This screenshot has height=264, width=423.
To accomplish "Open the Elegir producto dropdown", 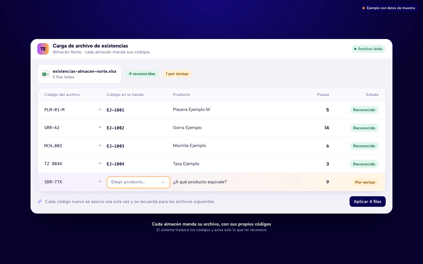I will coord(138,182).
